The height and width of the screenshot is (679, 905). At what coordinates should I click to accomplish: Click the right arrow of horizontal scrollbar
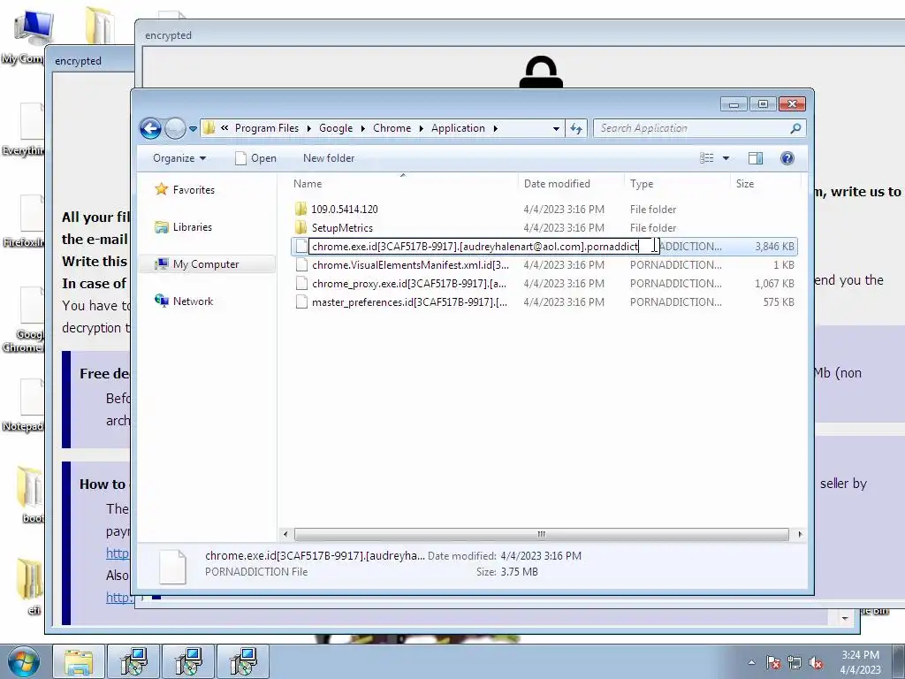pos(799,534)
